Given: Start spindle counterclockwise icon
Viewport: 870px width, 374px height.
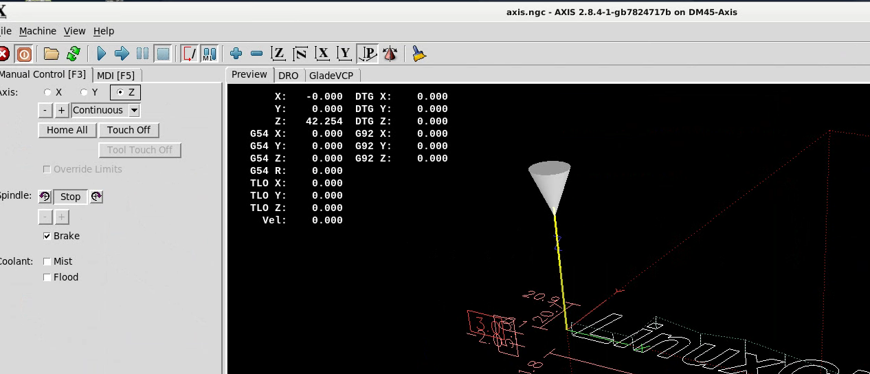Looking at the screenshot, I should (45, 197).
